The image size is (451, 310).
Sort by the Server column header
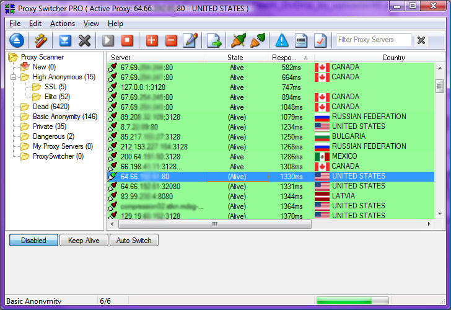pyautogui.click(x=157, y=58)
